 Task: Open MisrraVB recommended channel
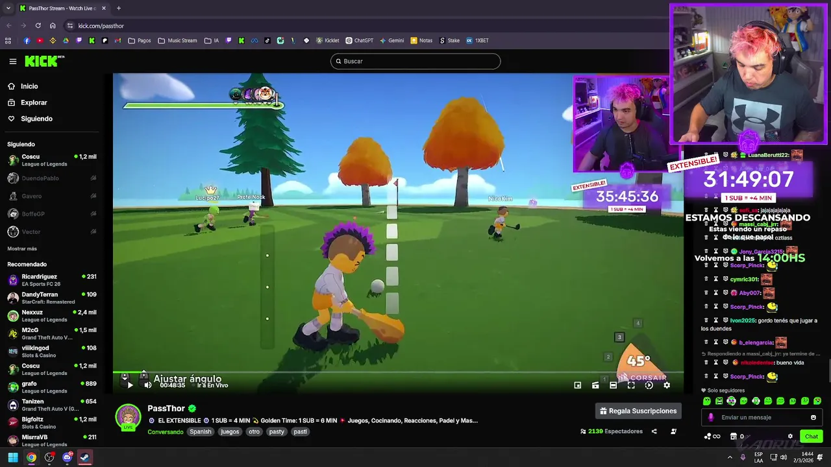[x=52, y=440]
